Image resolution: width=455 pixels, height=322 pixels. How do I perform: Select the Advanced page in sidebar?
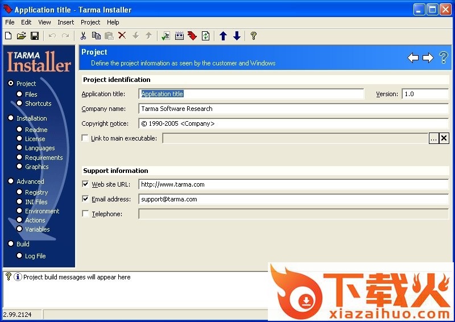coord(26,181)
